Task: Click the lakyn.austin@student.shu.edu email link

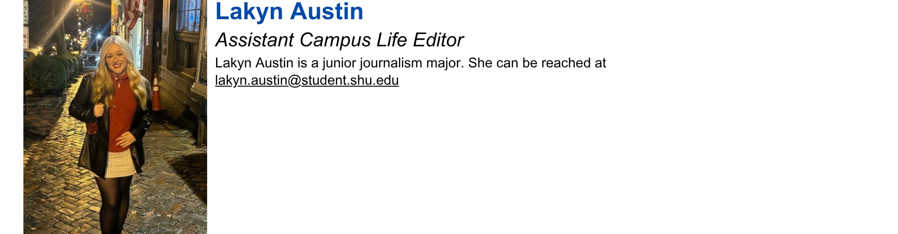Action: (x=307, y=80)
